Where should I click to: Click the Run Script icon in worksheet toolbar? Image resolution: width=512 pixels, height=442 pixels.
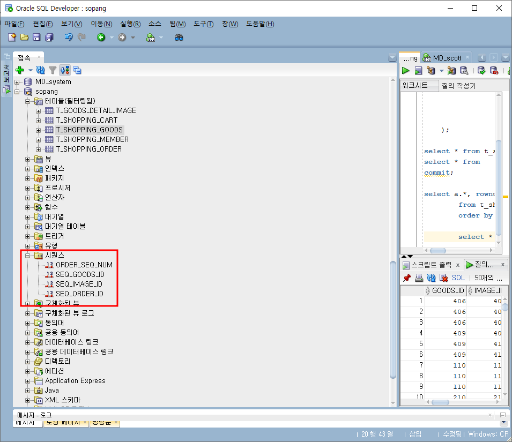(x=418, y=71)
